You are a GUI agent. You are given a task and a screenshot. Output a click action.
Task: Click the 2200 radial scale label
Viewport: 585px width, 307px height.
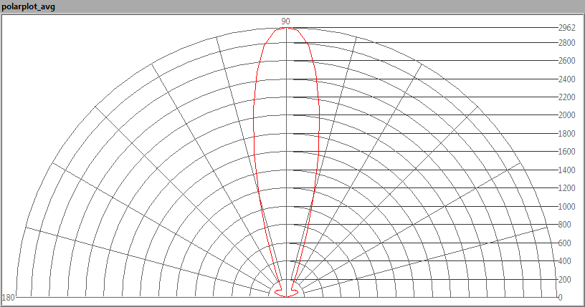(566, 97)
